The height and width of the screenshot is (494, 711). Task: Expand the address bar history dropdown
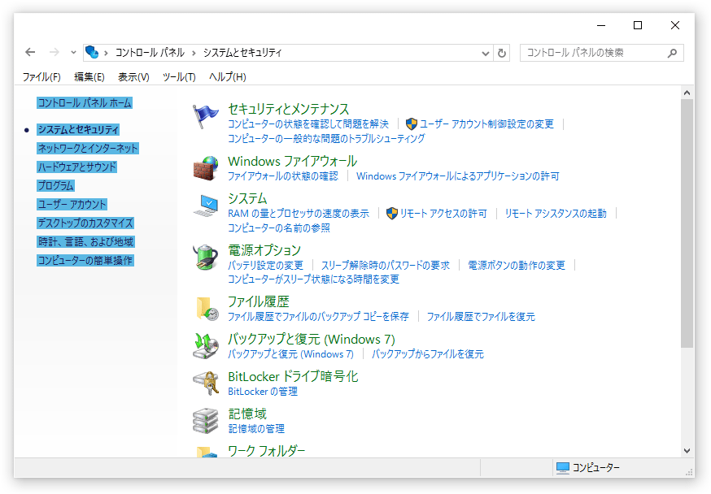485,54
